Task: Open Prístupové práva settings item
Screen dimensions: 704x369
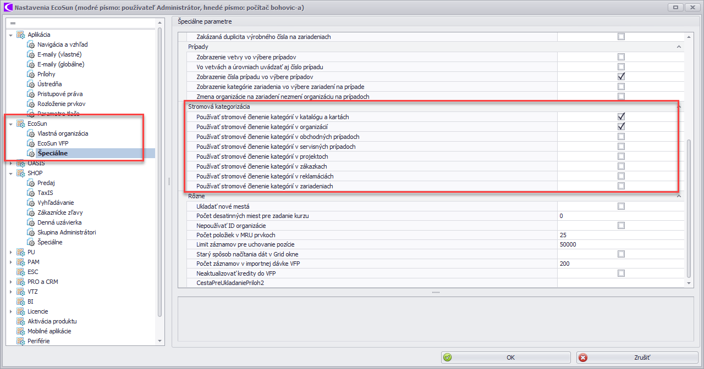Action: (x=60, y=94)
